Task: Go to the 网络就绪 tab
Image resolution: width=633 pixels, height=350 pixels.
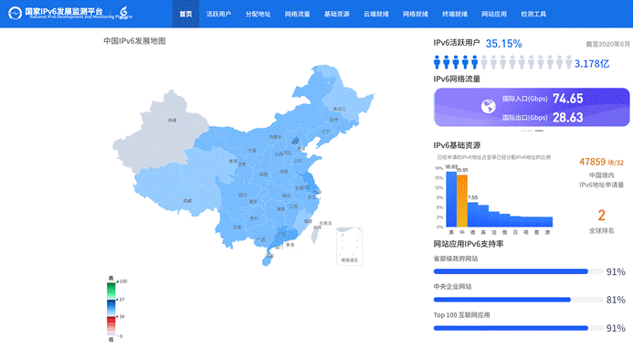Action: (x=416, y=14)
